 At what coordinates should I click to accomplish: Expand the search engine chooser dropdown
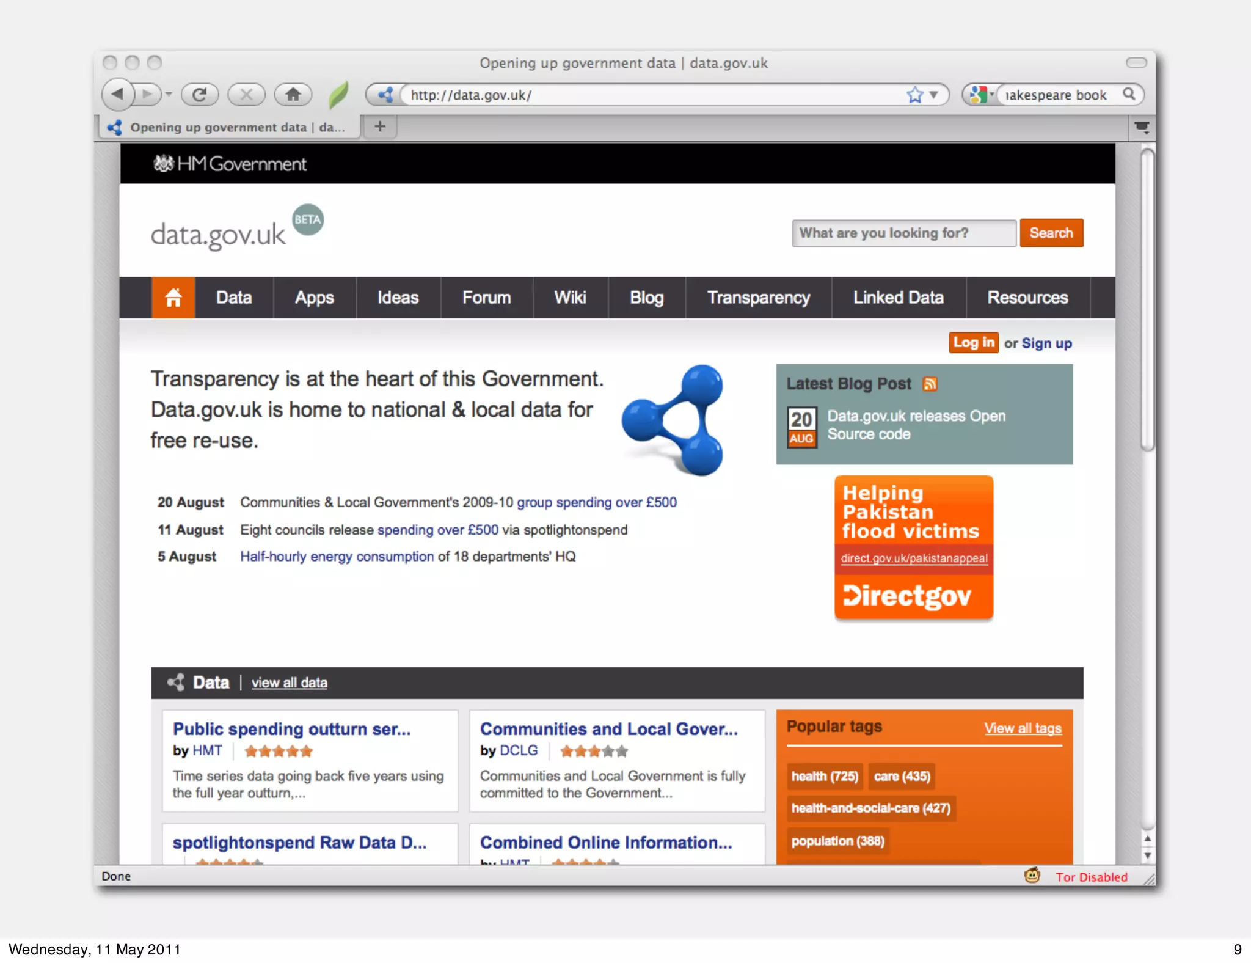pos(983,95)
